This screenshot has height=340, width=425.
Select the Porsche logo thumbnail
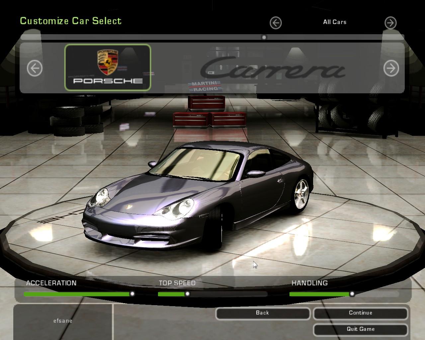tap(108, 67)
